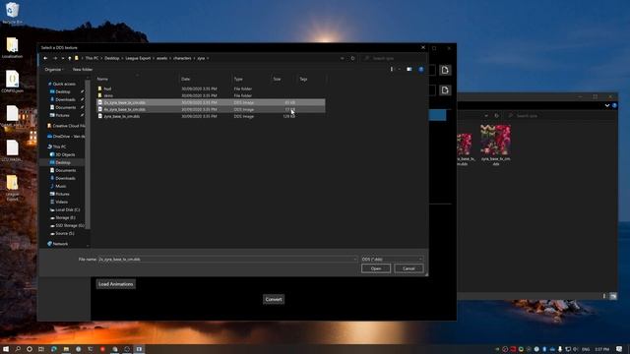This screenshot has width=630, height=354.
Task: Open Cortana circle on taskbar
Action: (30, 349)
